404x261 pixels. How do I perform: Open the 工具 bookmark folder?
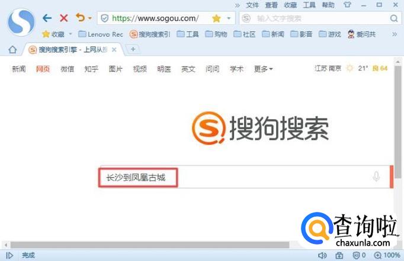click(188, 34)
